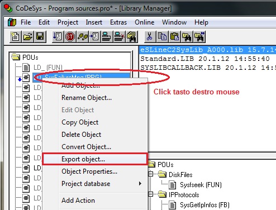Choose Export object... from context menu

[x=95, y=159]
